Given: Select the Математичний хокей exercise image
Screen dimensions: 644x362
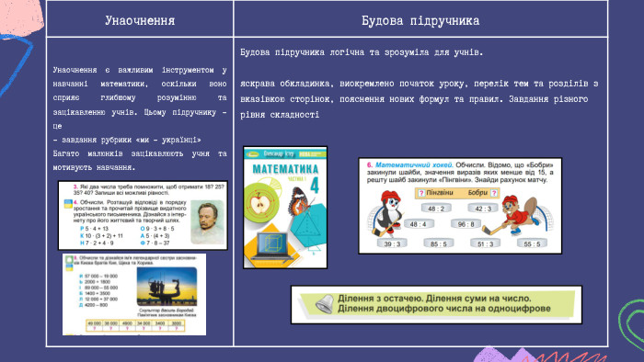Looking at the screenshot, I should pos(460,206).
